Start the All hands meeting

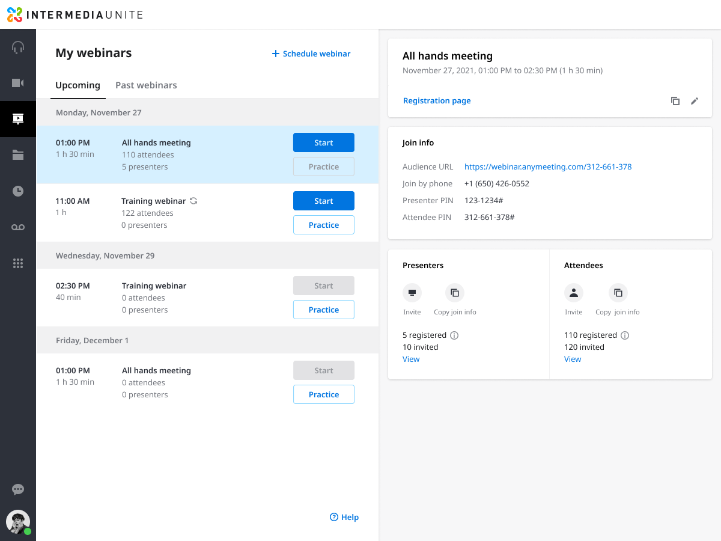(x=323, y=142)
